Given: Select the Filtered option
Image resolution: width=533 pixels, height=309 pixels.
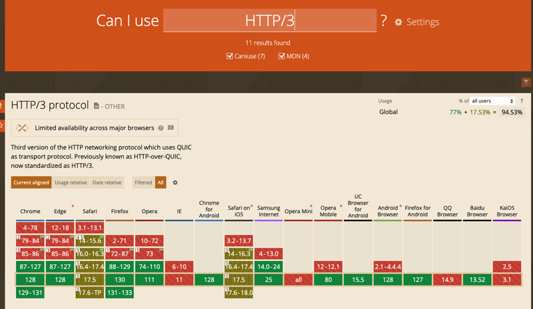Looking at the screenshot, I should [x=143, y=182].
